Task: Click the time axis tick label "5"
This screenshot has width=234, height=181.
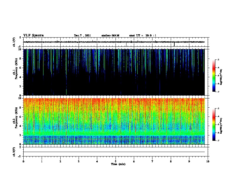Action: click(x=116, y=161)
